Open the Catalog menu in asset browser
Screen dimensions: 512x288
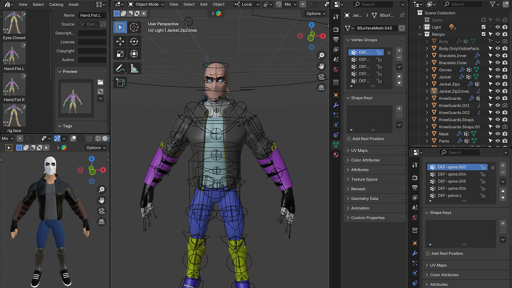coord(56,4)
